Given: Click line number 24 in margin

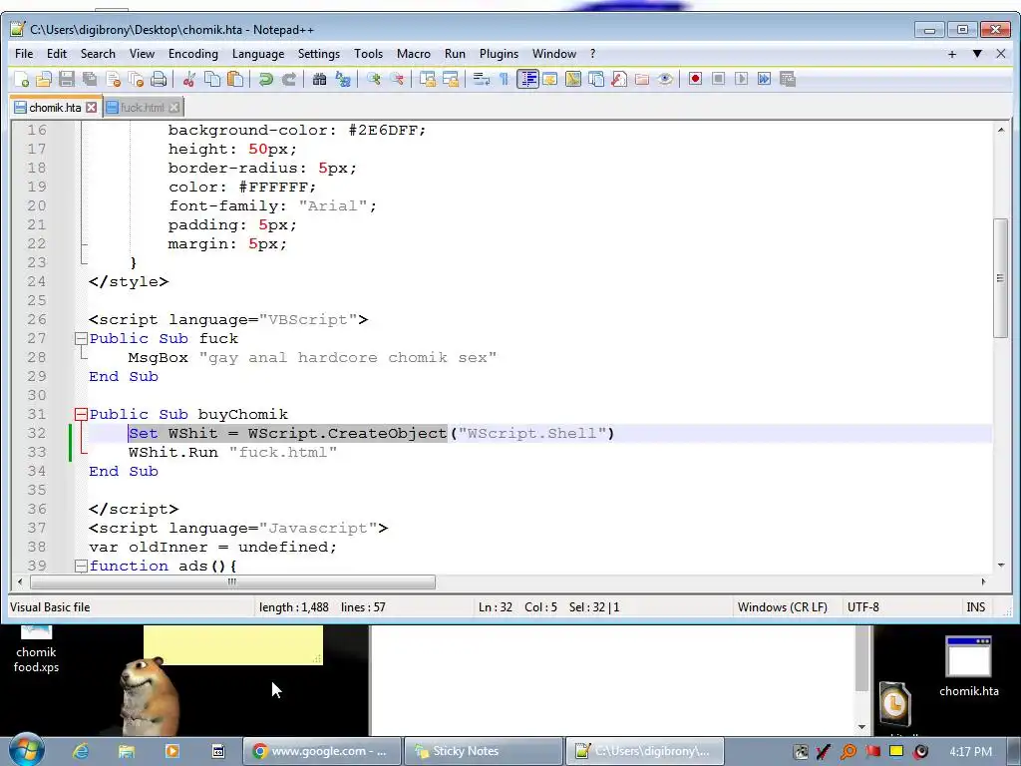Looking at the screenshot, I should pos(36,281).
